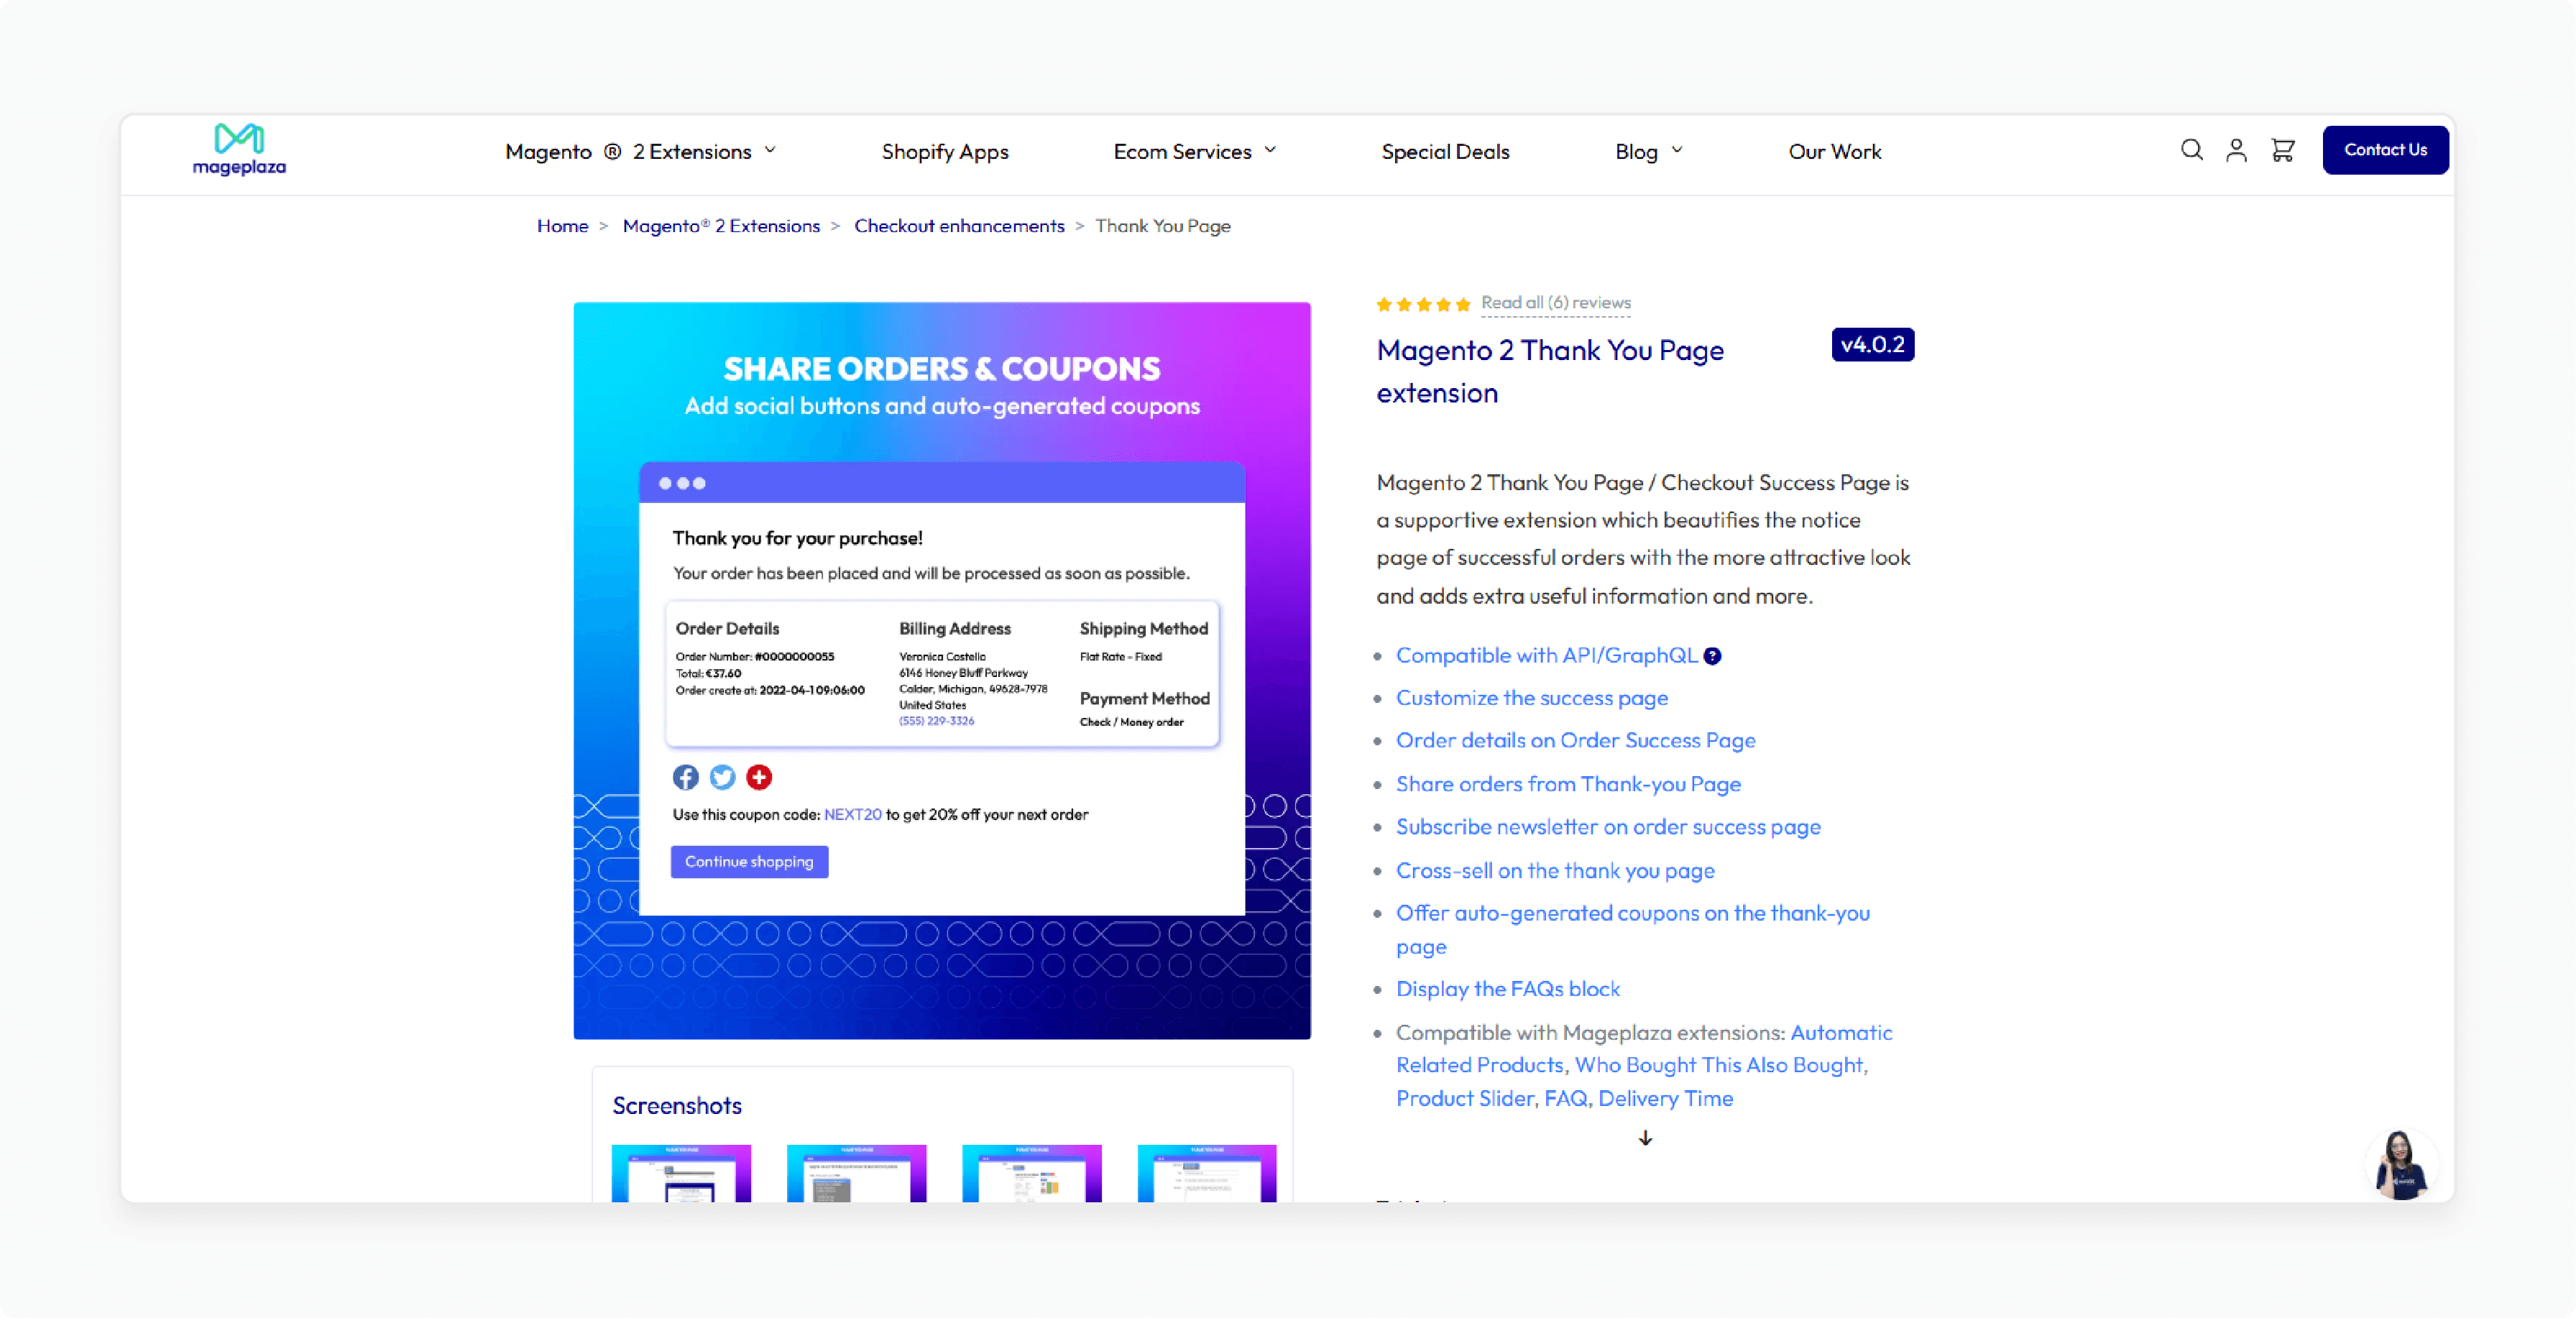Click the red plus share icon
Screen dimensions: 2576x1318
tap(759, 777)
